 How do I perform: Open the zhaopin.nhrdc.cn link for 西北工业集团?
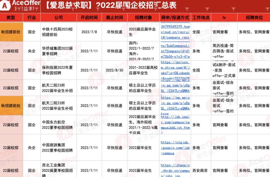tap(175, 171)
